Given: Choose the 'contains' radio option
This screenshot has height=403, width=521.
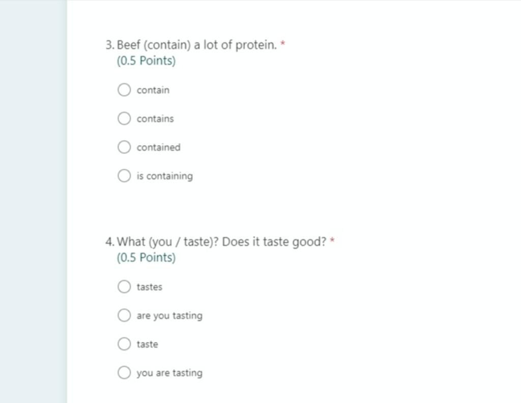Looking at the screenshot, I should tap(124, 118).
